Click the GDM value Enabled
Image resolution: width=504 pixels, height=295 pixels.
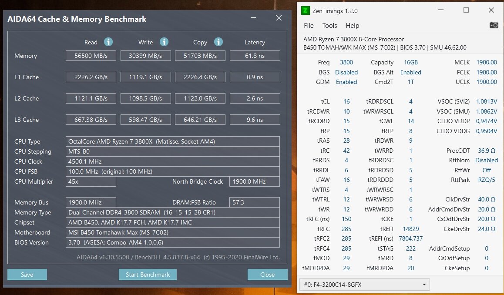pyautogui.click(x=346, y=82)
